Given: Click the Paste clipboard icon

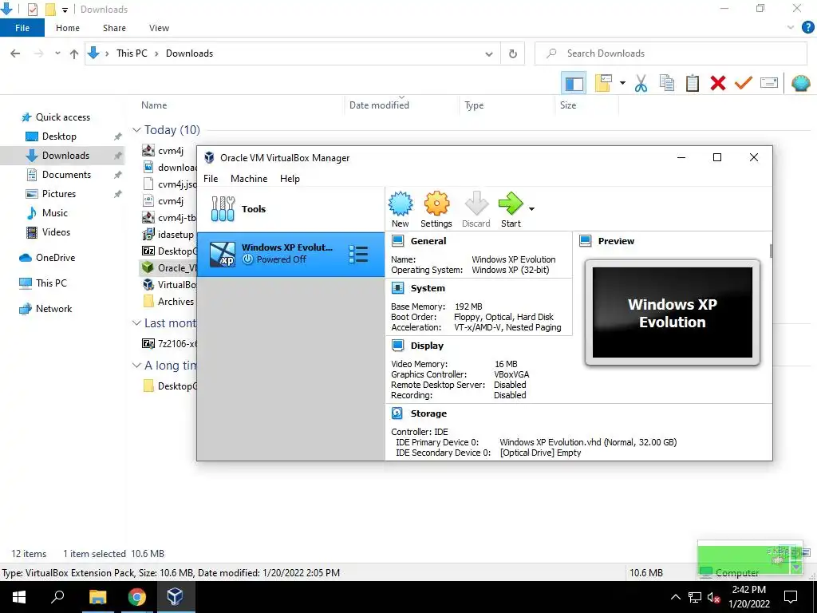Looking at the screenshot, I should 692,83.
